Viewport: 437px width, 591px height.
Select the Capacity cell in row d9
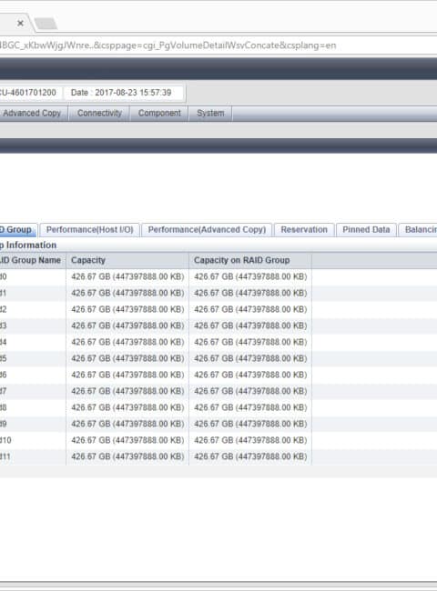pos(127,424)
